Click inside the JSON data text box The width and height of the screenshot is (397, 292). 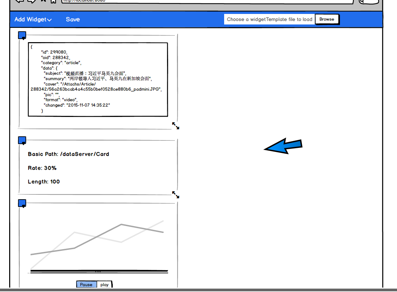(98, 79)
